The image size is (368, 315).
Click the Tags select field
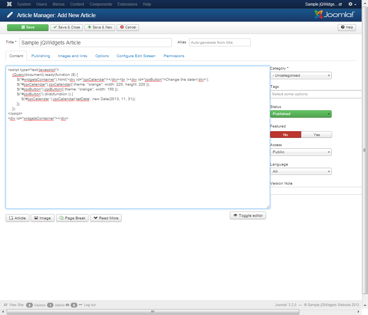point(316,94)
